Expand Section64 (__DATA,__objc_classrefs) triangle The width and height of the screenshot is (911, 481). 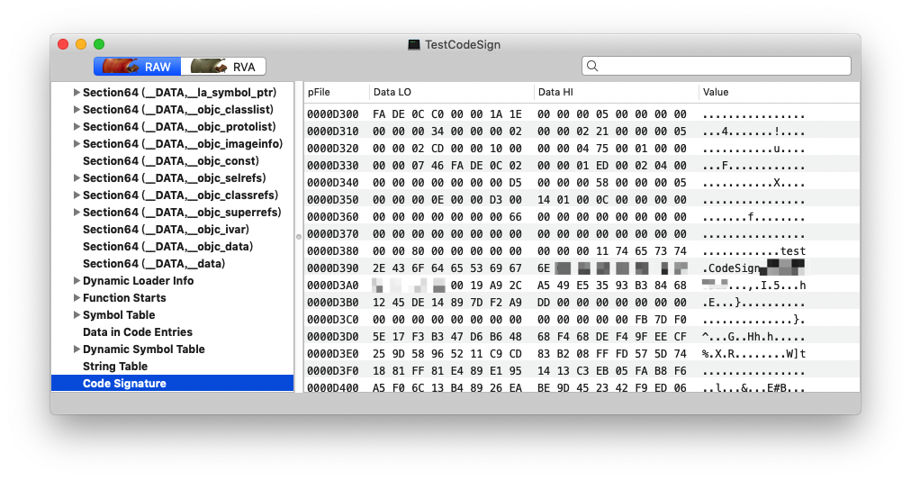tap(77, 195)
